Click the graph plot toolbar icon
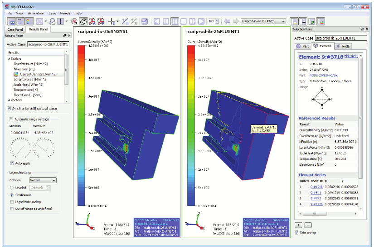The height and width of the screenshot is (249, 374). (x=145, y=21)
